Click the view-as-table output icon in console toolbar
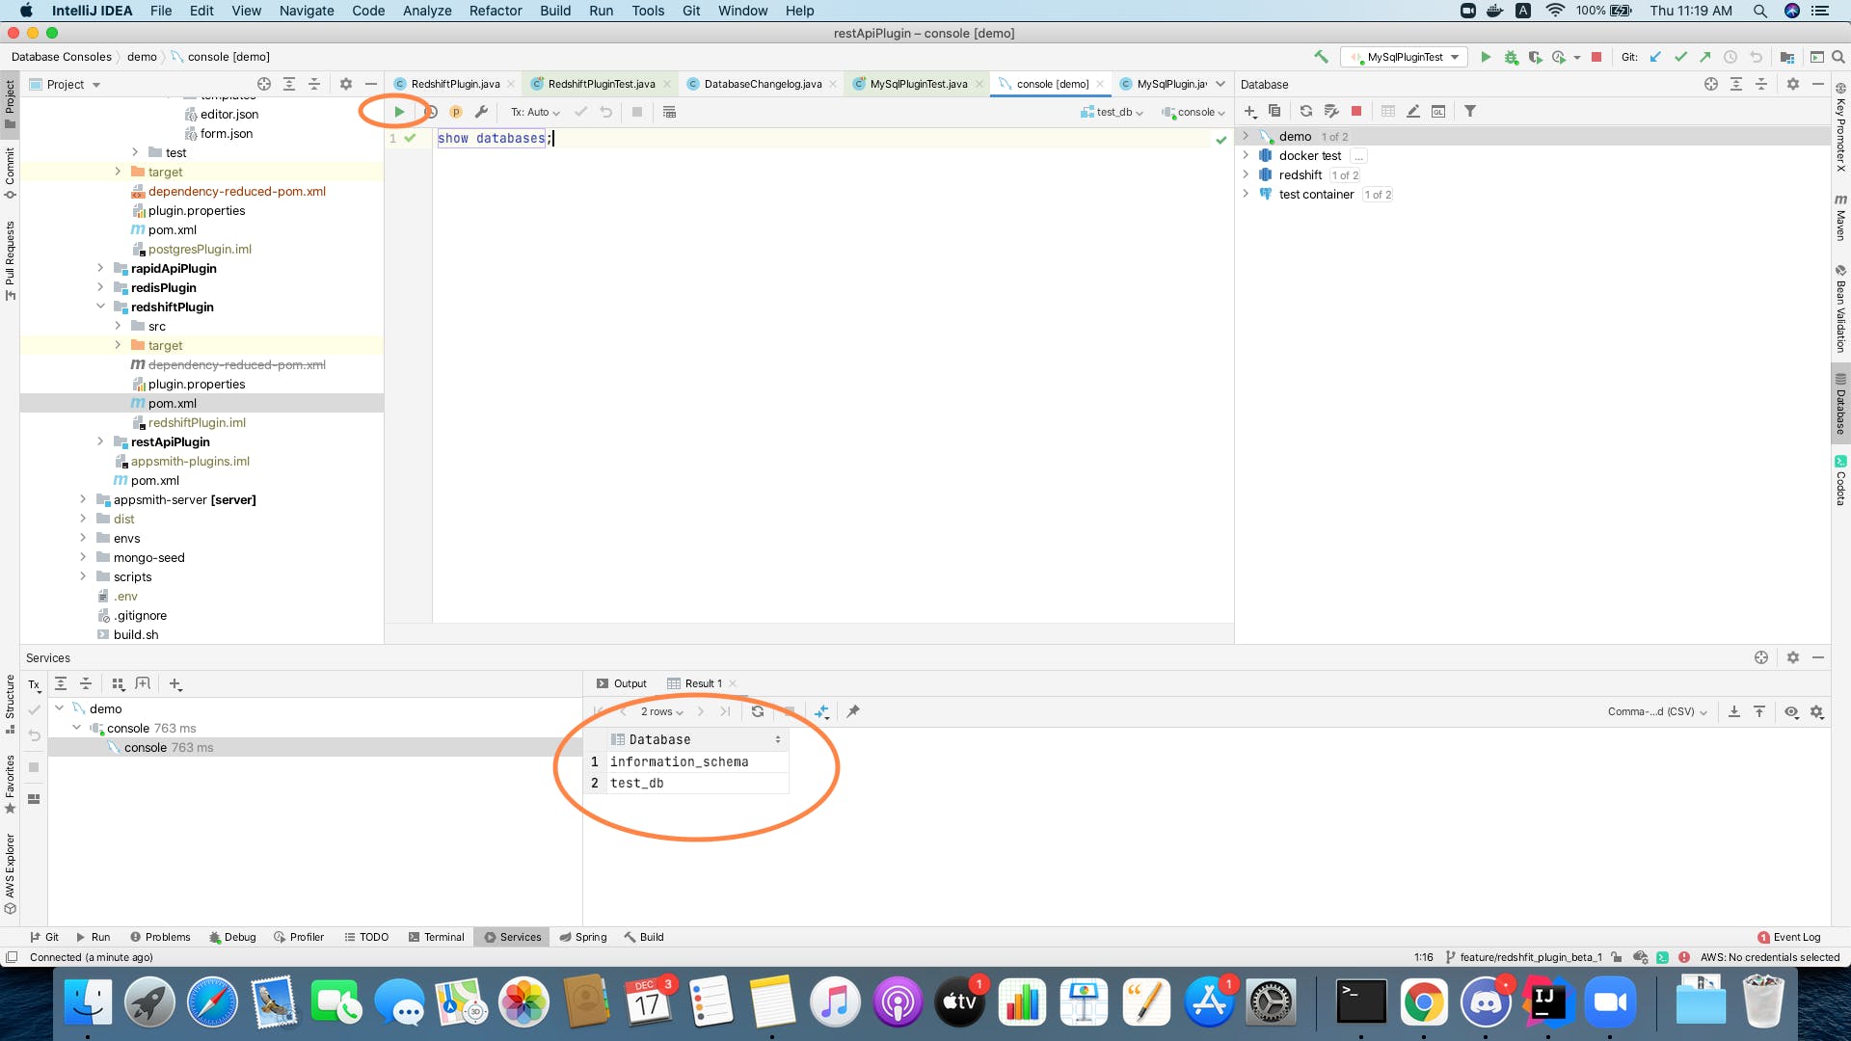The height and width of the screenshot is (1041, 1851). point(669,112)
